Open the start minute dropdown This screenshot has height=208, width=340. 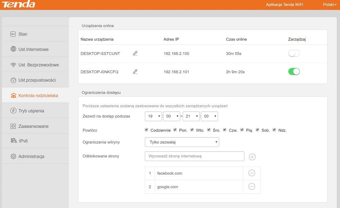point(171,116)
